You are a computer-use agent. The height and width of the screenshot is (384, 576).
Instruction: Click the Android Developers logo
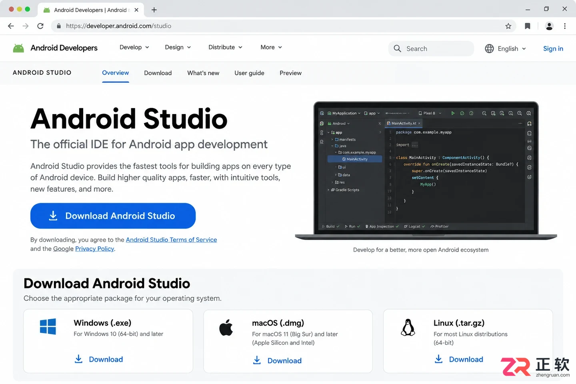(x=18, y=48)
